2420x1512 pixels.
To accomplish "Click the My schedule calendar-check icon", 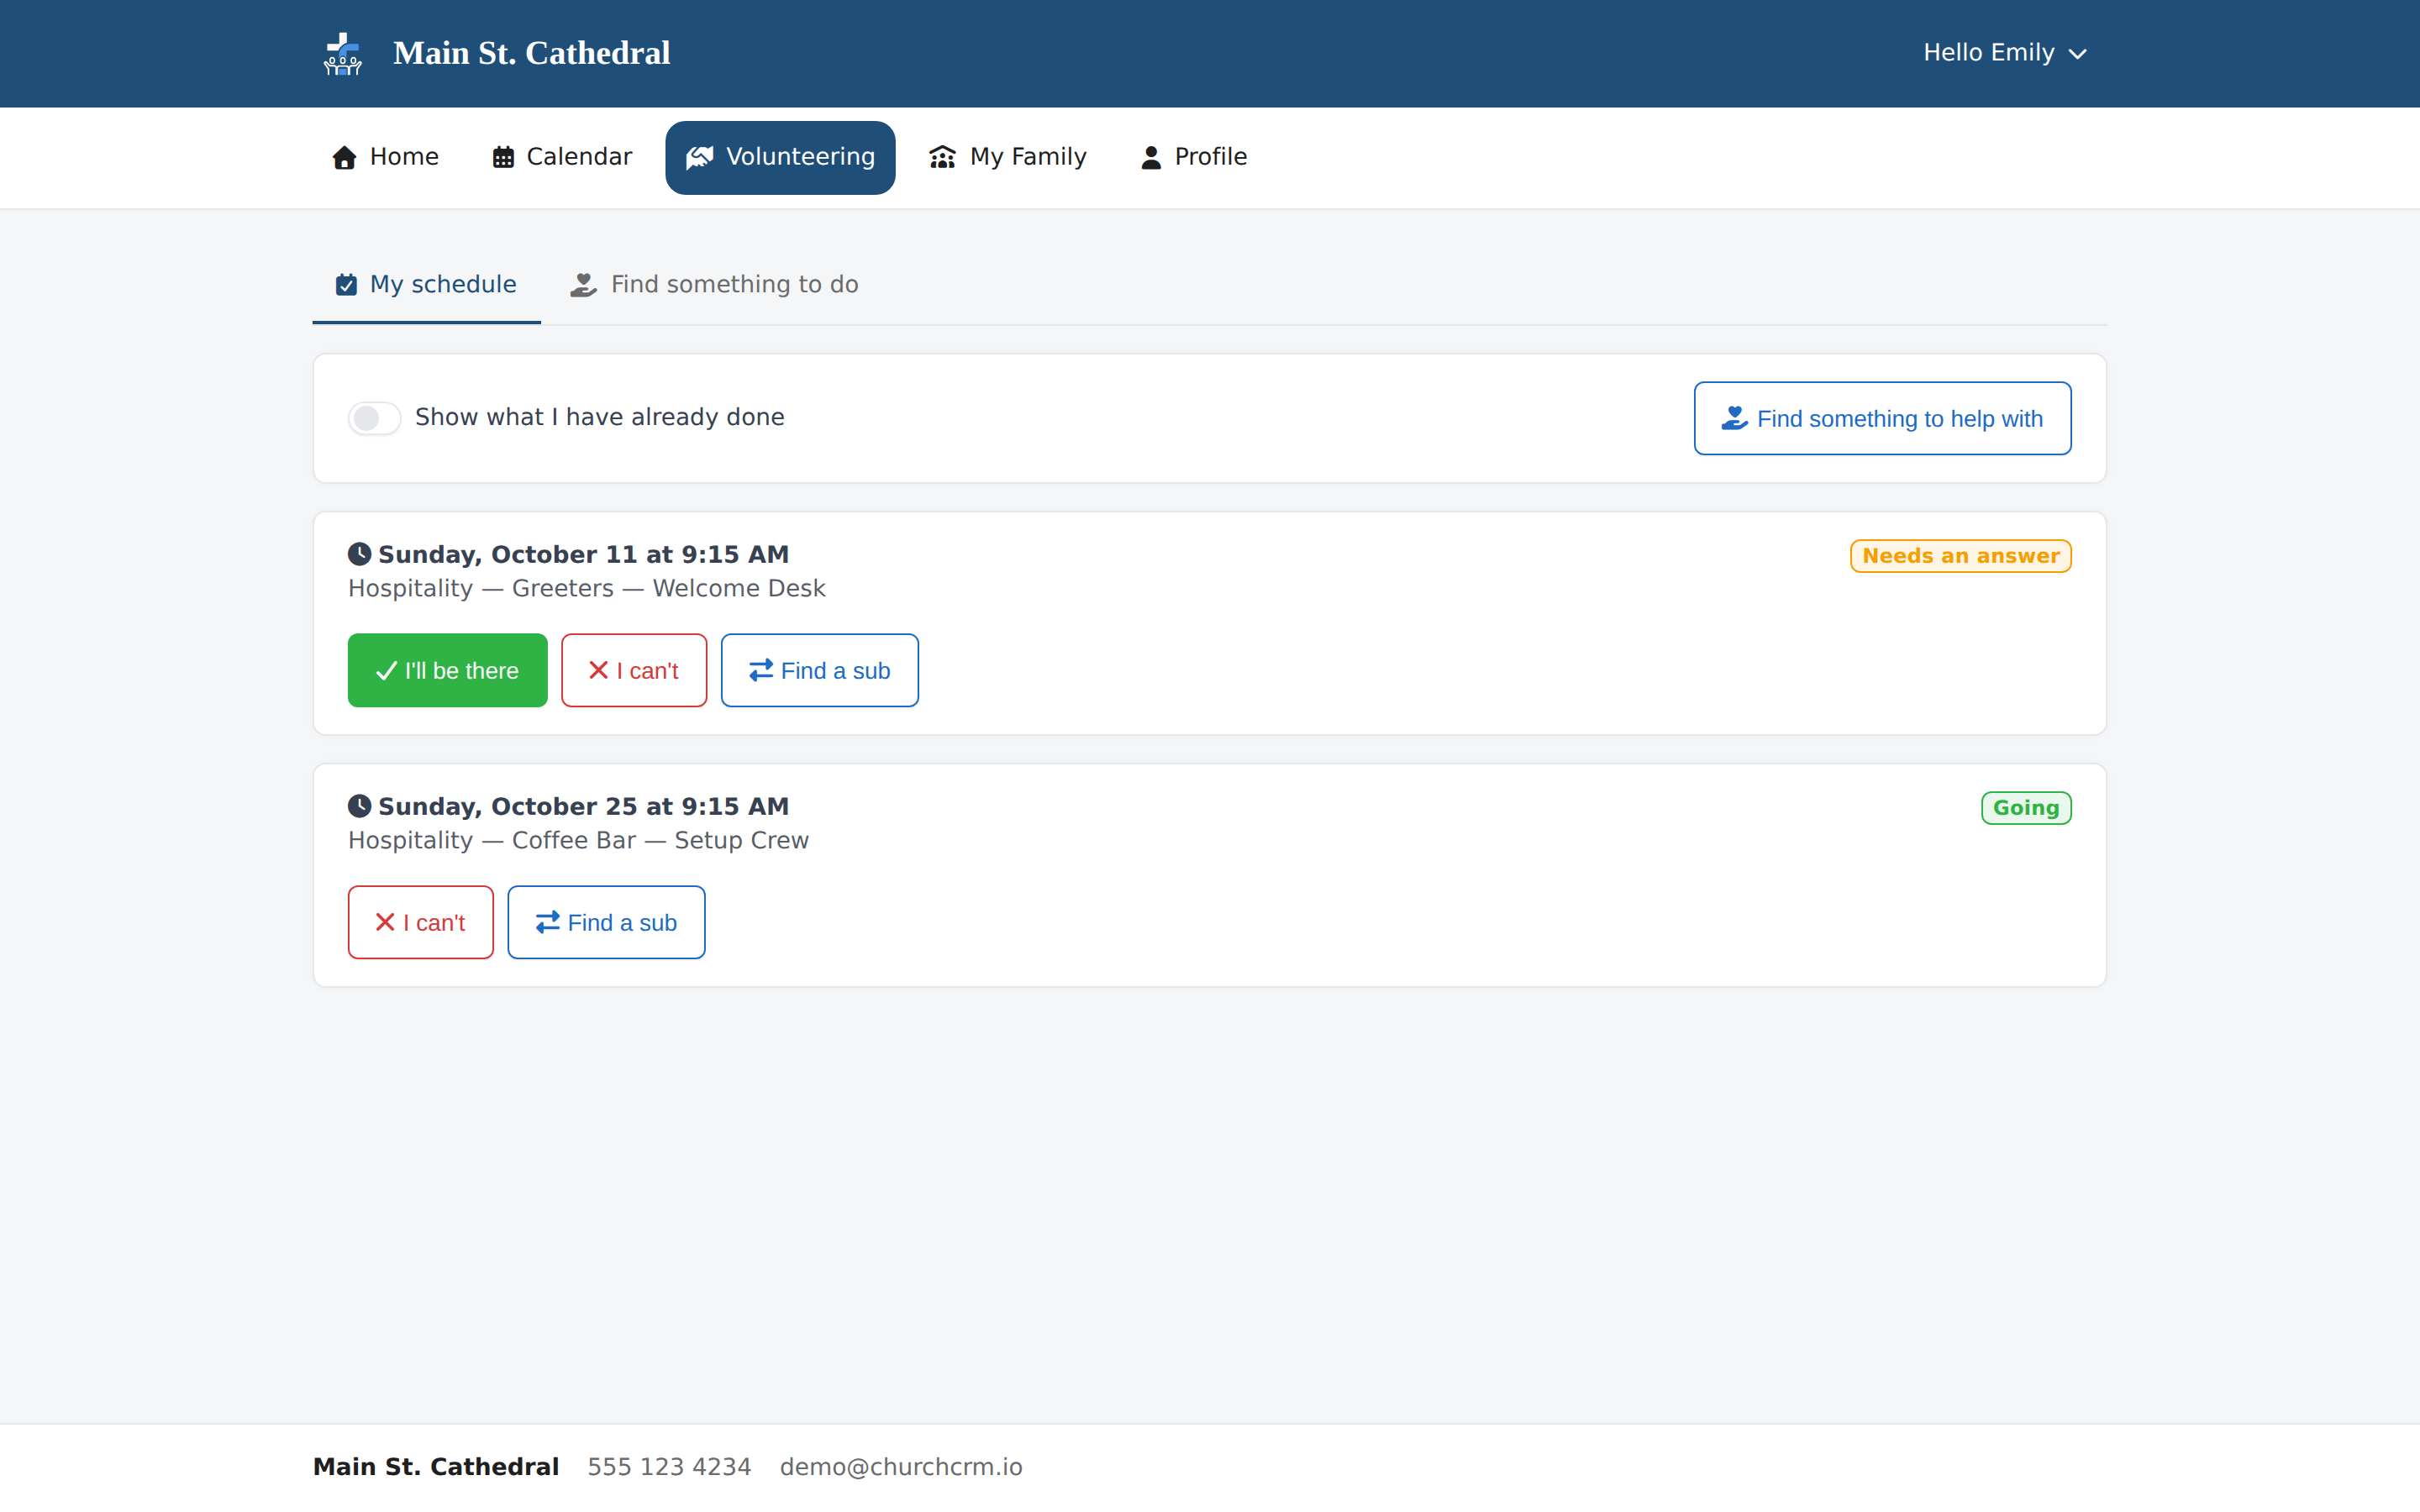I will pos(346,285).
